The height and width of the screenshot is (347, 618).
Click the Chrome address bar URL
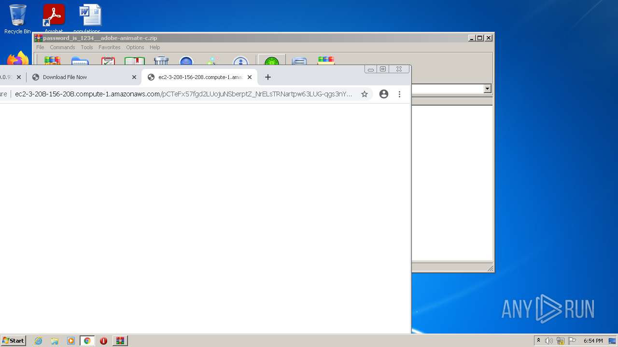click(183, 94)
